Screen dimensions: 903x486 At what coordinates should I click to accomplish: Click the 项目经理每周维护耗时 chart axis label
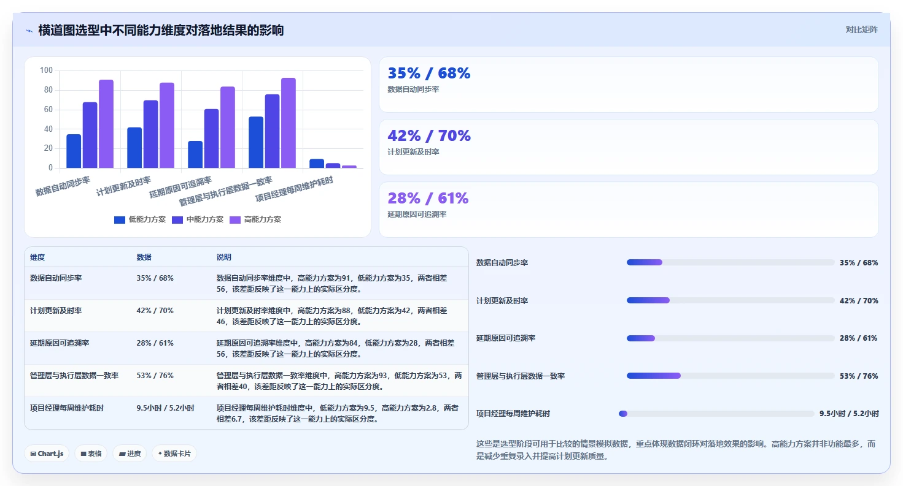pos(294,189)
